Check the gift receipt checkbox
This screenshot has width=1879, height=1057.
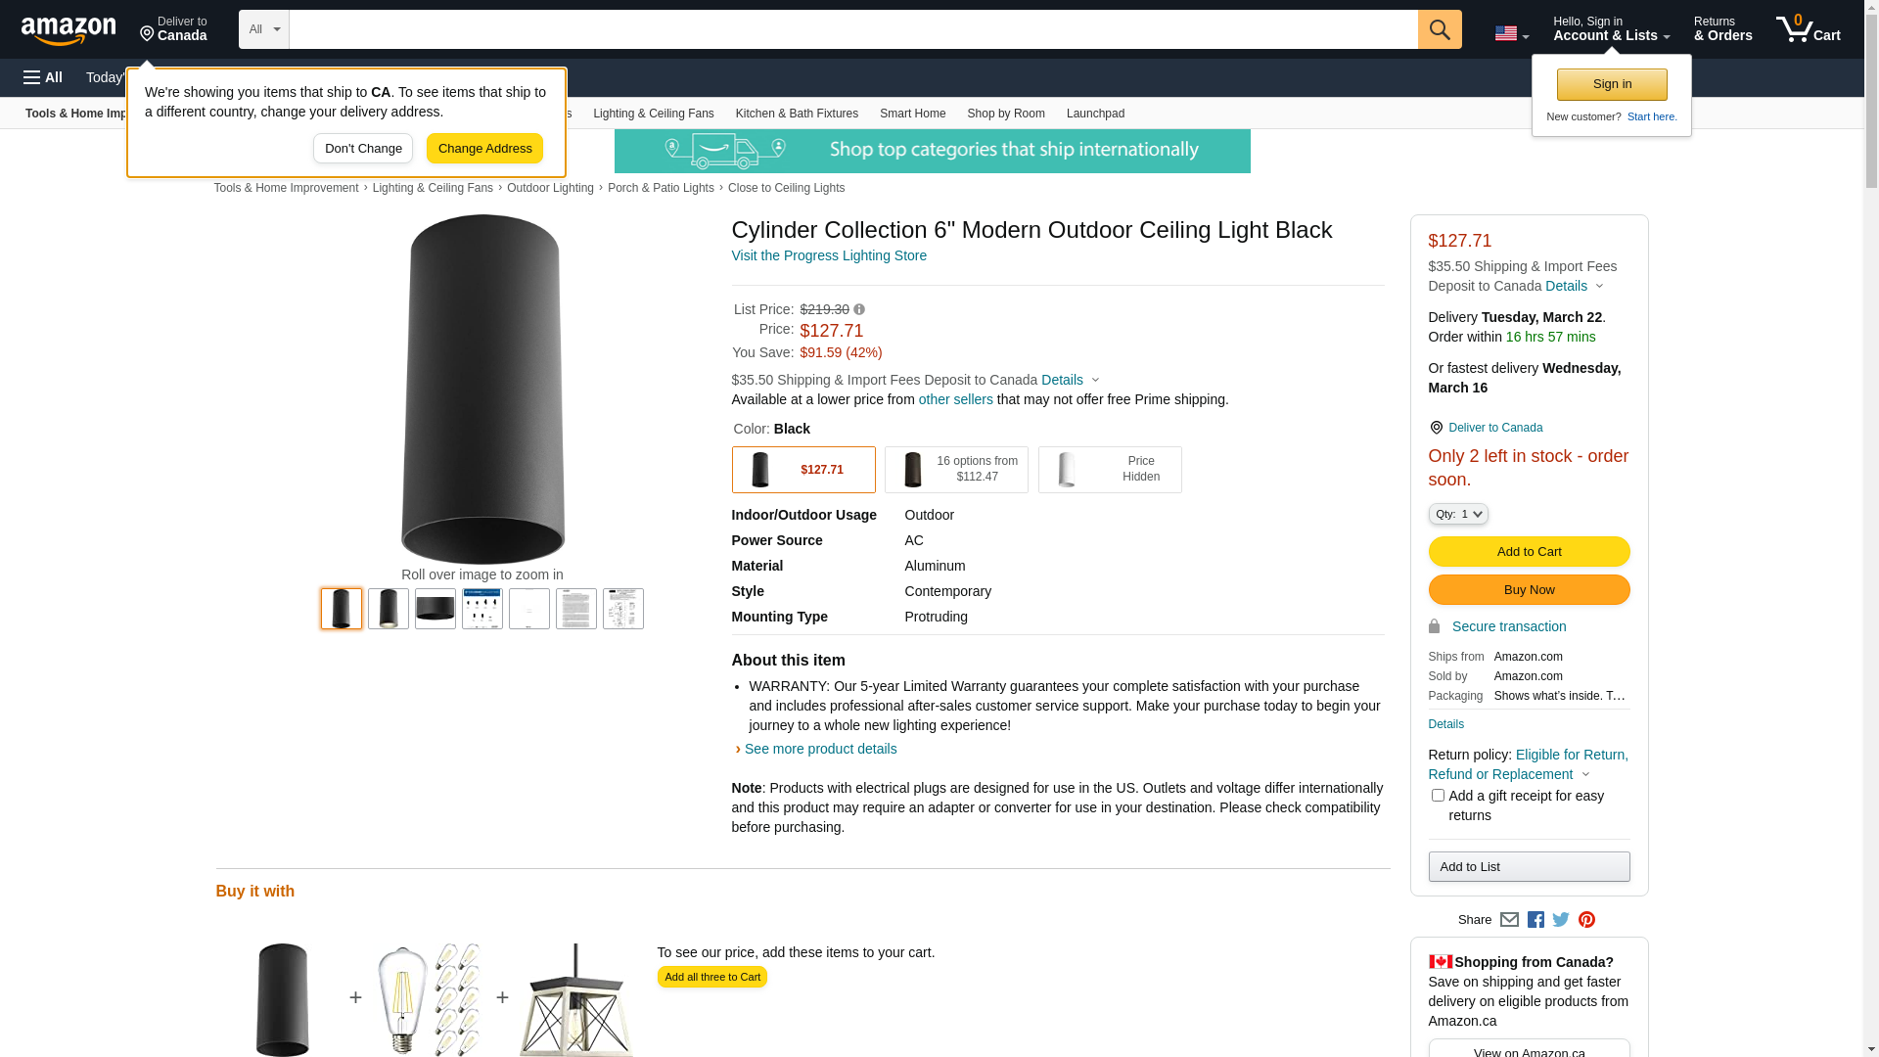point(1438,796)
